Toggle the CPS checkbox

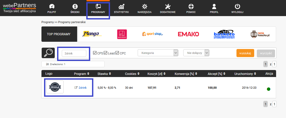95,53
